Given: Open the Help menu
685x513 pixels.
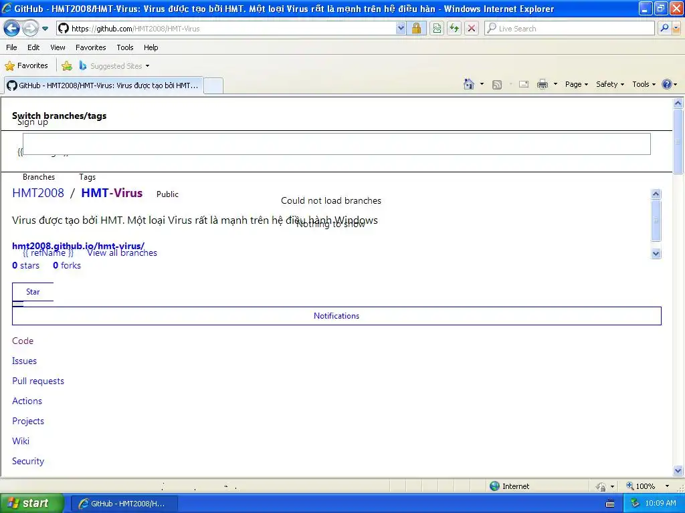Looking at the screenshot, I should (x=151, y=47).
